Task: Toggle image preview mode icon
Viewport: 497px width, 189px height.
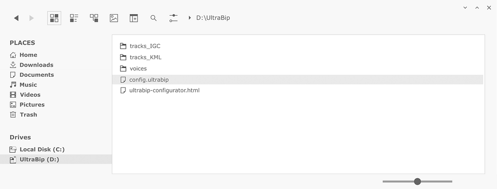Action: click(x=114, y=18)
